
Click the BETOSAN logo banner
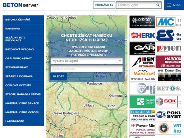pos(169,88)
